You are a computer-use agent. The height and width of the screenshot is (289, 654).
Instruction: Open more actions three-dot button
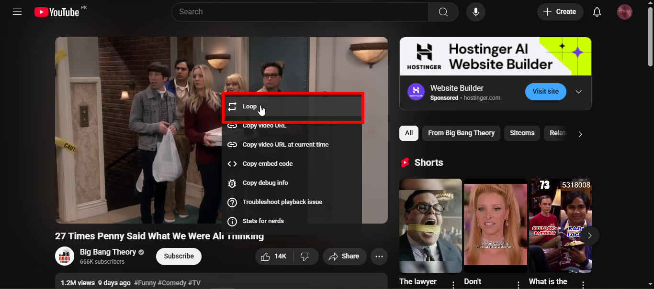pos(379,257)
